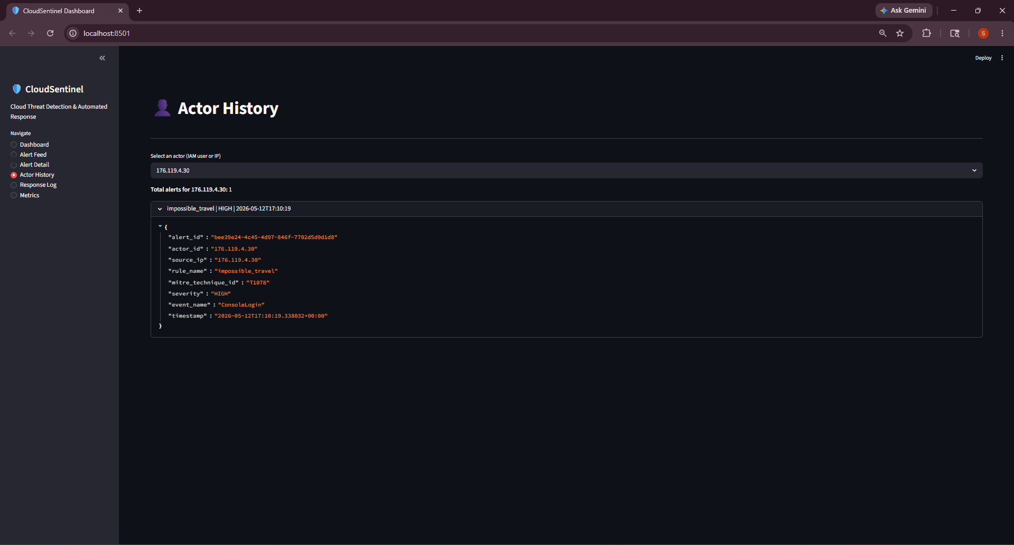Bookmark this page with the star icon
The width and height of the screenshot is (1014, 545).
pyautogui.click(x=900, y=33)
